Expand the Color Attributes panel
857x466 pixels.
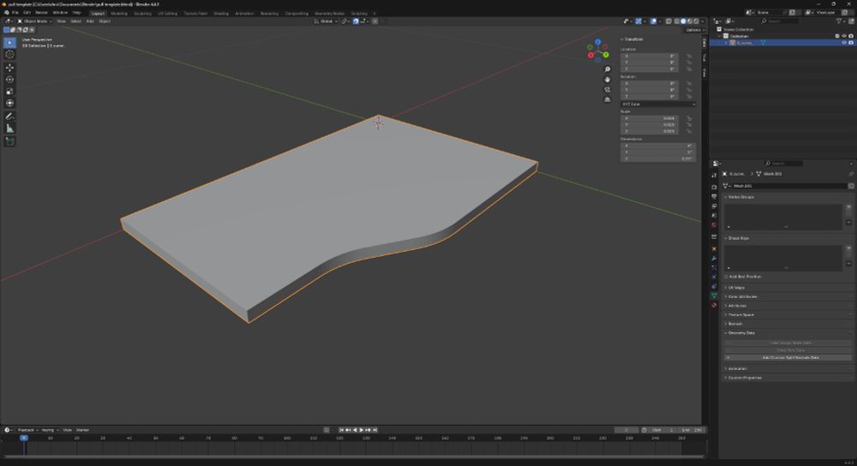tap(741, 296)
